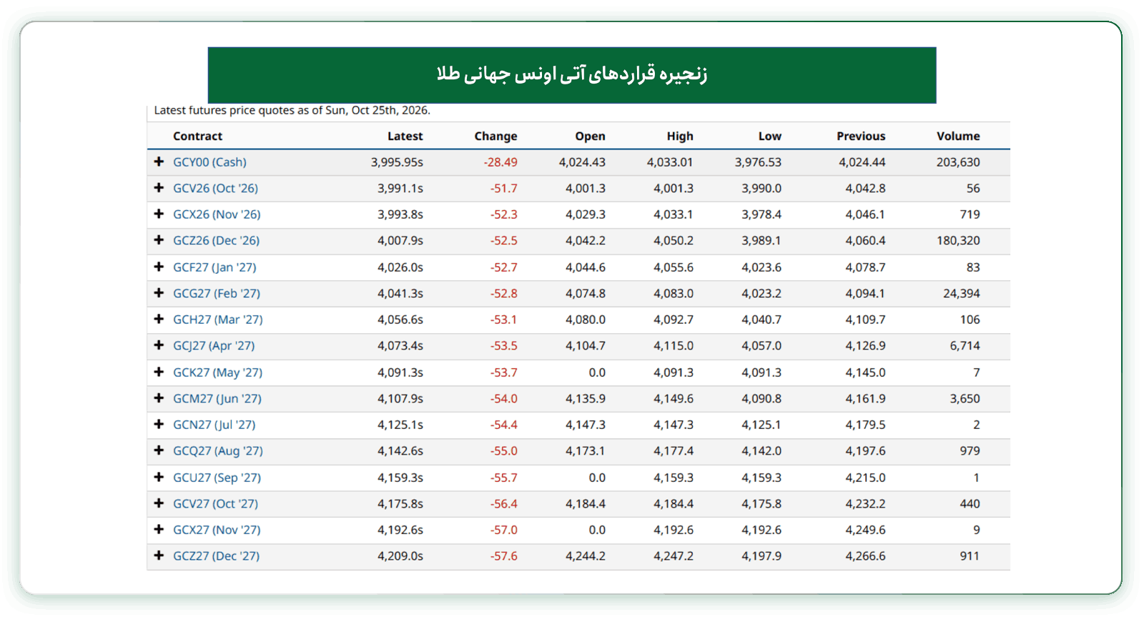Click the Previous column header
1144x617 pixels.
coord(861,136)
